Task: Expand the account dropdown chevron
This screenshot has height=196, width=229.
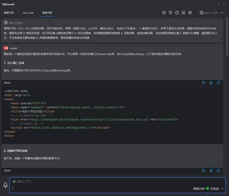Action: [x=222, y=13]
